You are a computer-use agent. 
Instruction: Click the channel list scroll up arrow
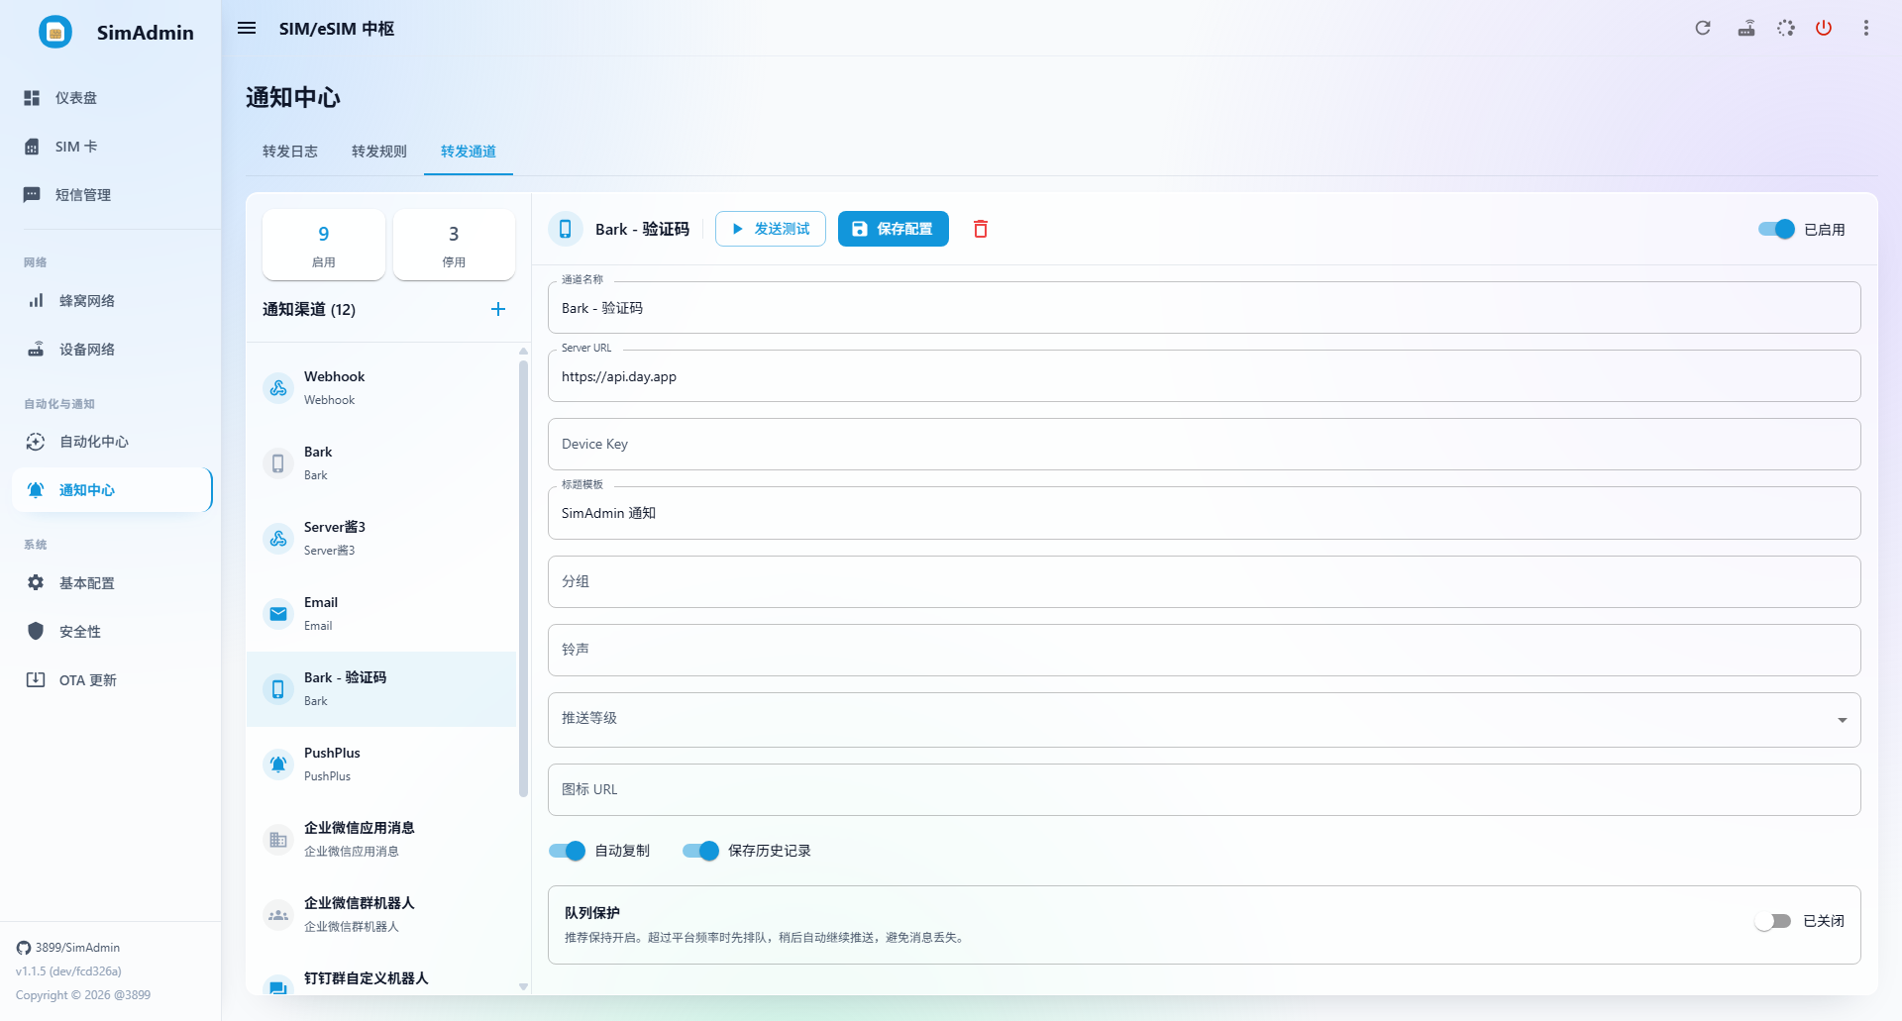(x=523, y=351)
